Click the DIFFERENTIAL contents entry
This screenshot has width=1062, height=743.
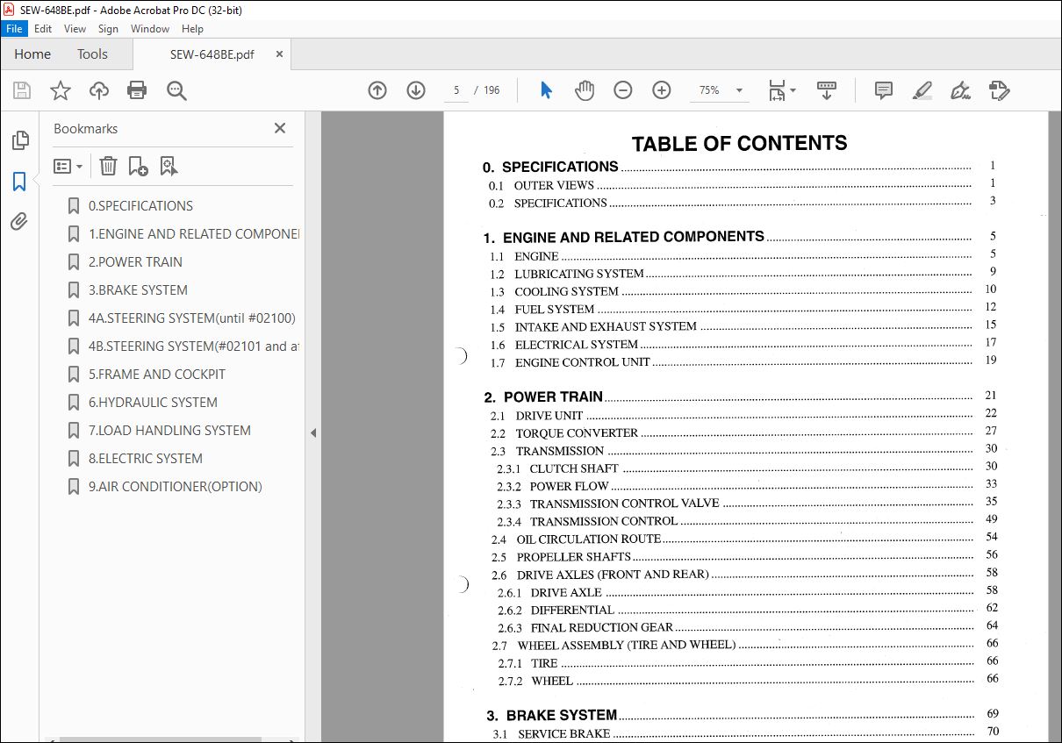(572, 611)
